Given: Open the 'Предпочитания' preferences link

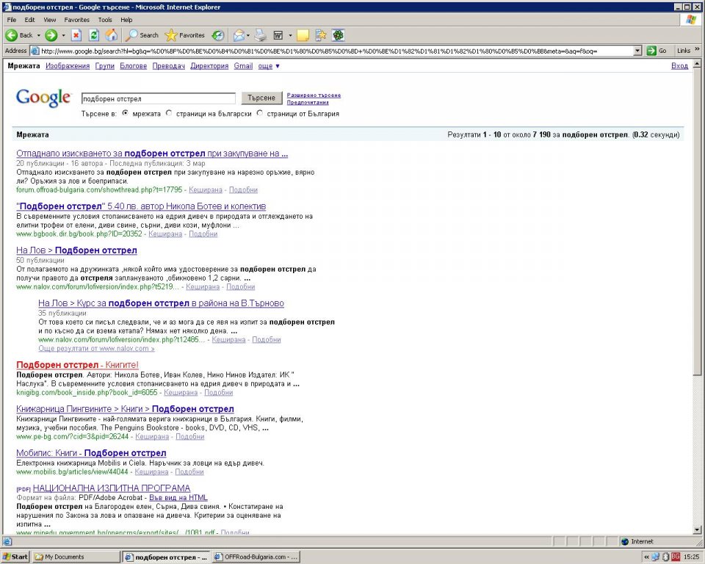Looking at the screenshot, I should [x=308, y=103].
